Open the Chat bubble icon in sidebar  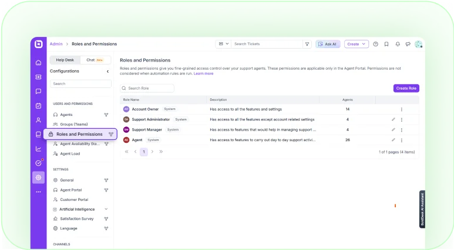[39, 91]
